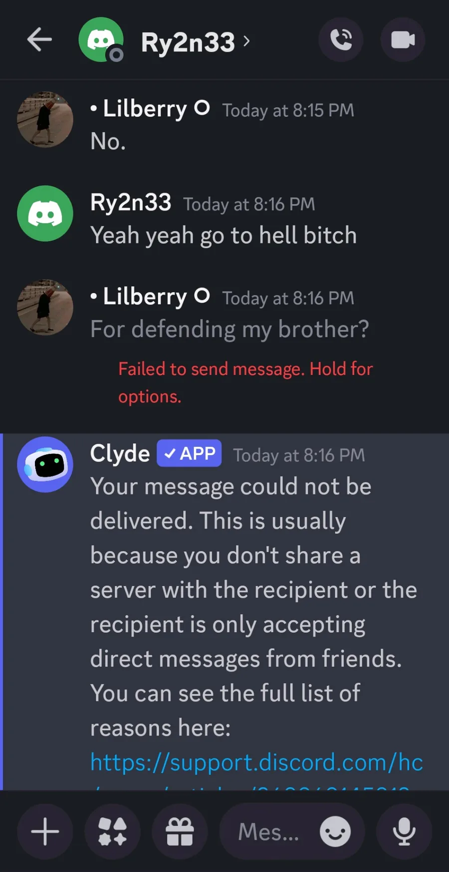Expand Ry2n33 profile via header chevron
This screenshot has height=872, width=449.
[246, 41]
